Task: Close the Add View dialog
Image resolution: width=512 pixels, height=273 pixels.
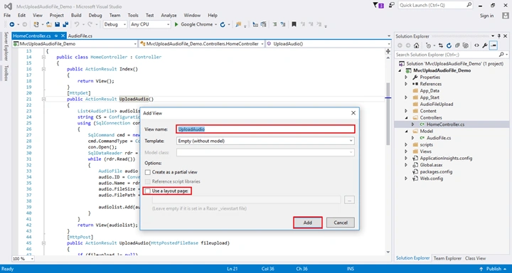Action: pyautogui.click(x=353, y=113)
